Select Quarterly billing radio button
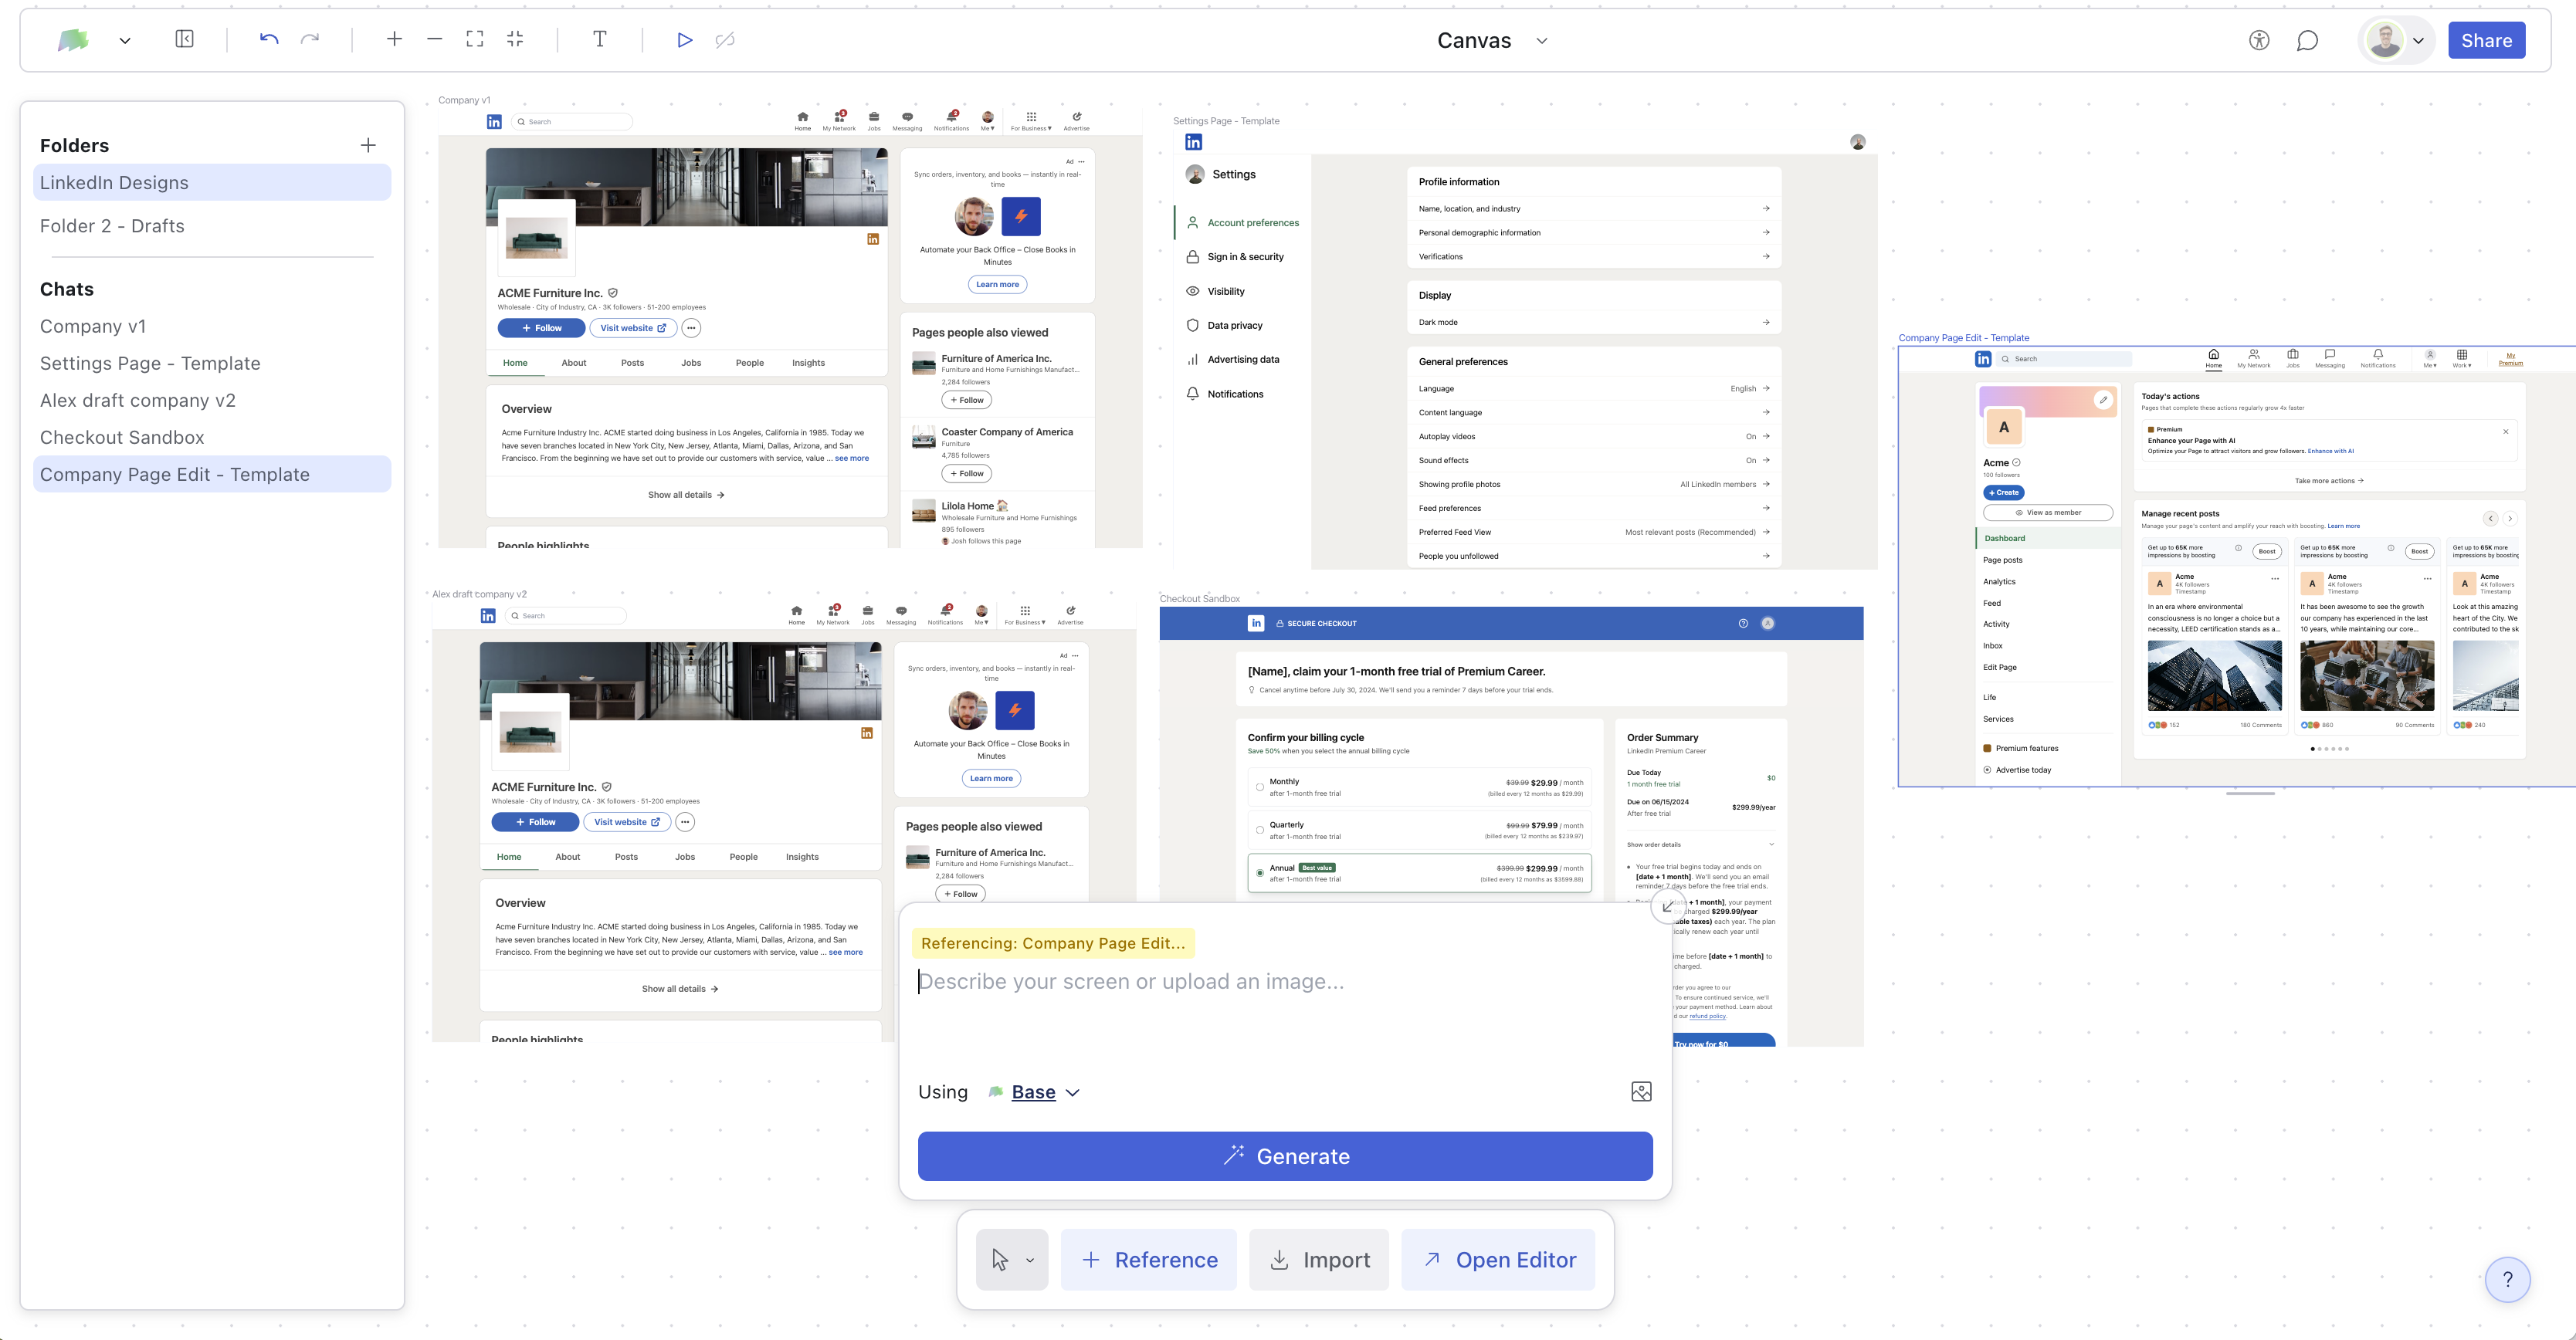 pyautogui.click(x=1260, y=831)
